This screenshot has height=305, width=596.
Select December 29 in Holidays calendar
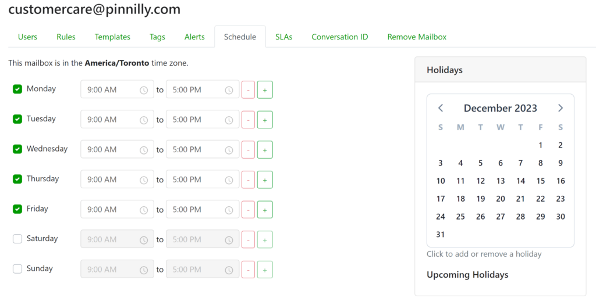[541, 217]
